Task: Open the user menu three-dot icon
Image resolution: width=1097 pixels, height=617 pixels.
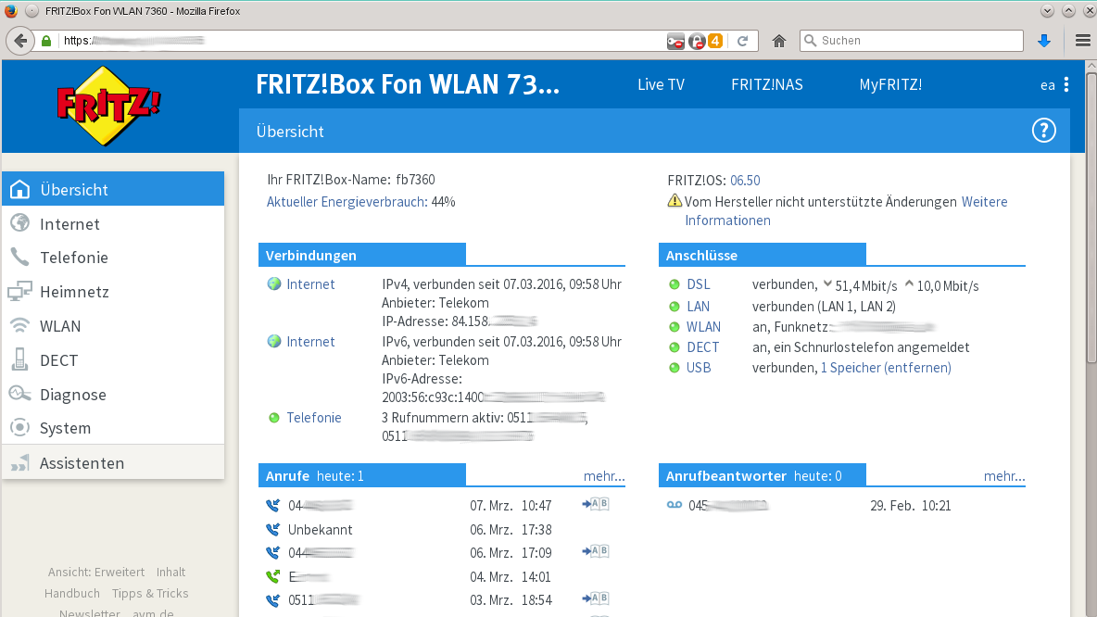Action: [x=1065, y=84]
